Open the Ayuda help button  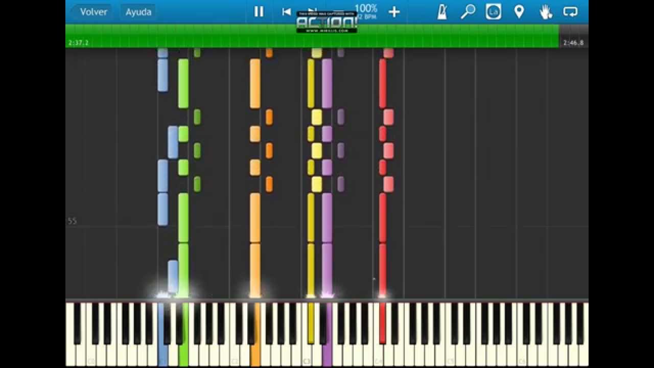pyautogui.click(x=138, y=12)
